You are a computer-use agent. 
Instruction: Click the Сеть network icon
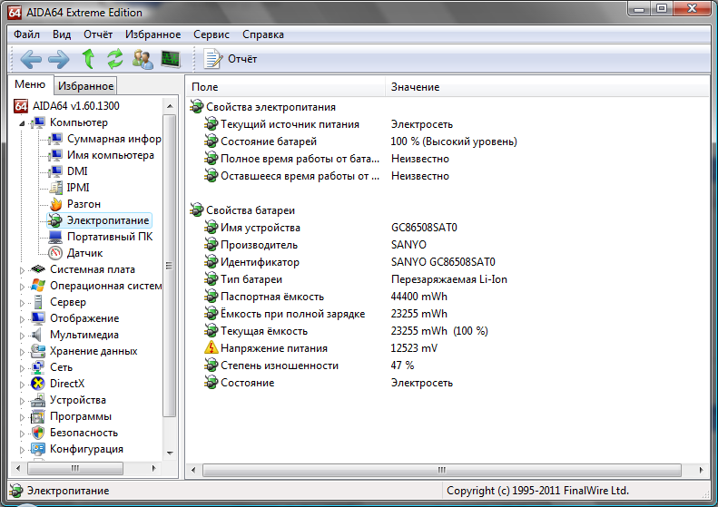tap(38, 367)
